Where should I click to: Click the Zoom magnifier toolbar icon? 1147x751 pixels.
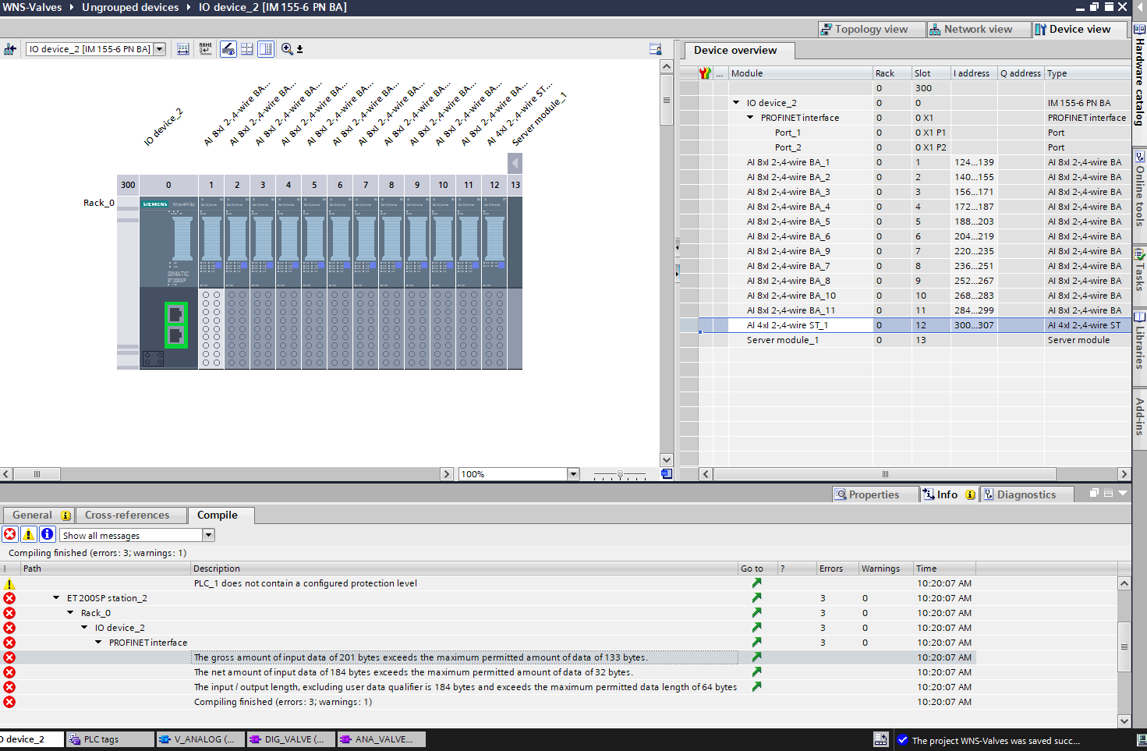287,49
